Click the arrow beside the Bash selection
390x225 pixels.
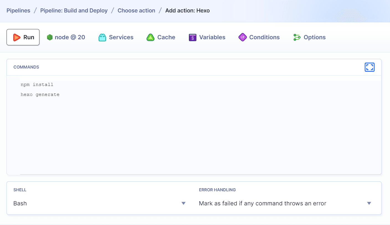point(183,203)
